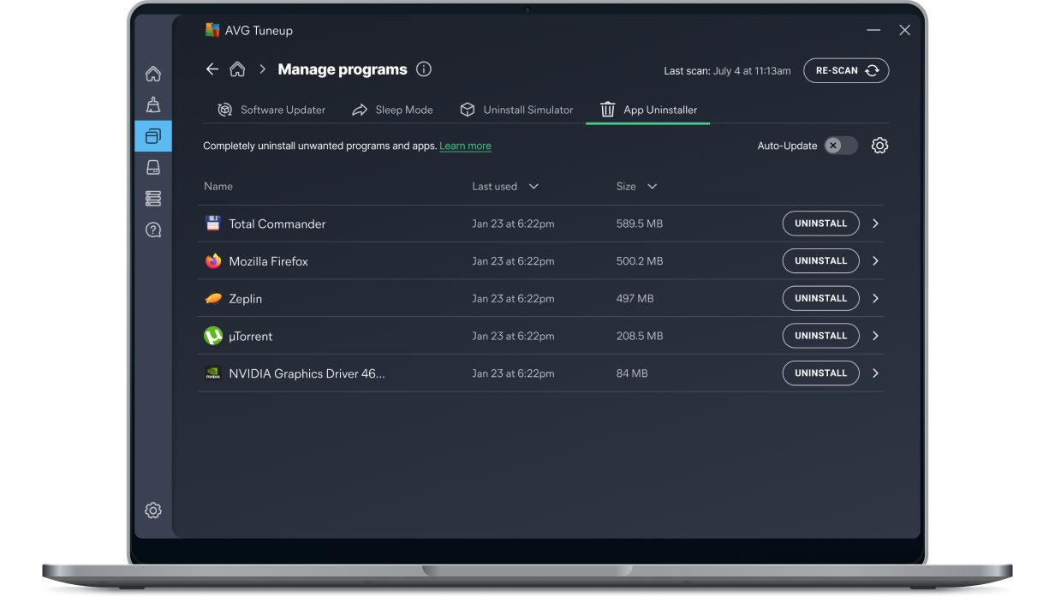The height and width of the screenshot is (597, 1055).
Task: Open the disk Speed Up section in the sidebar
Action: (x=153, y=167)
